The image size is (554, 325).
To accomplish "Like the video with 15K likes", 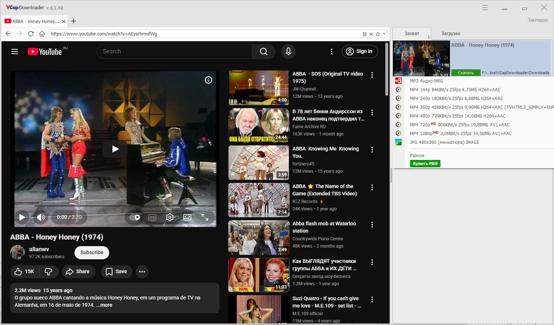I will pos(24,271).
